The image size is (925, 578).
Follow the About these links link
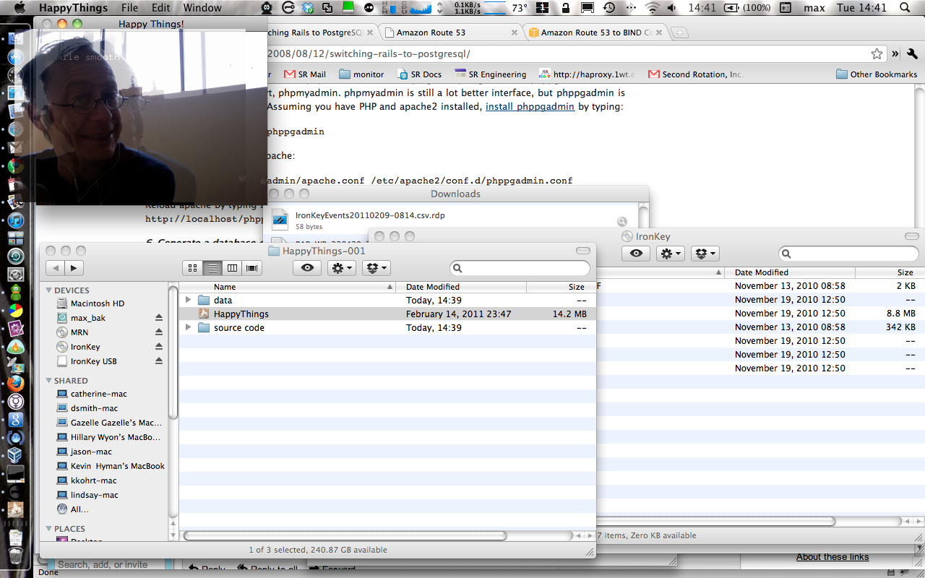coord(832,556)
